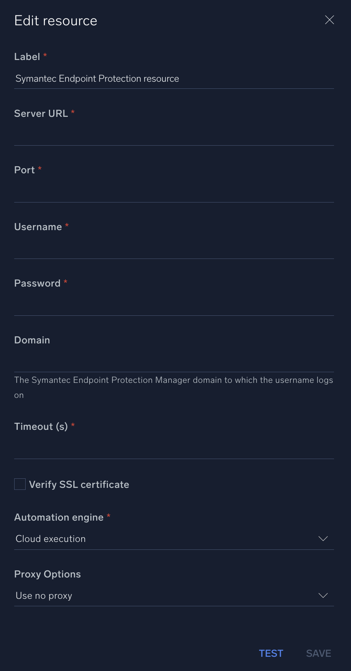Click the X icon at the top right

pyautogui.click(x=329, y=20)
